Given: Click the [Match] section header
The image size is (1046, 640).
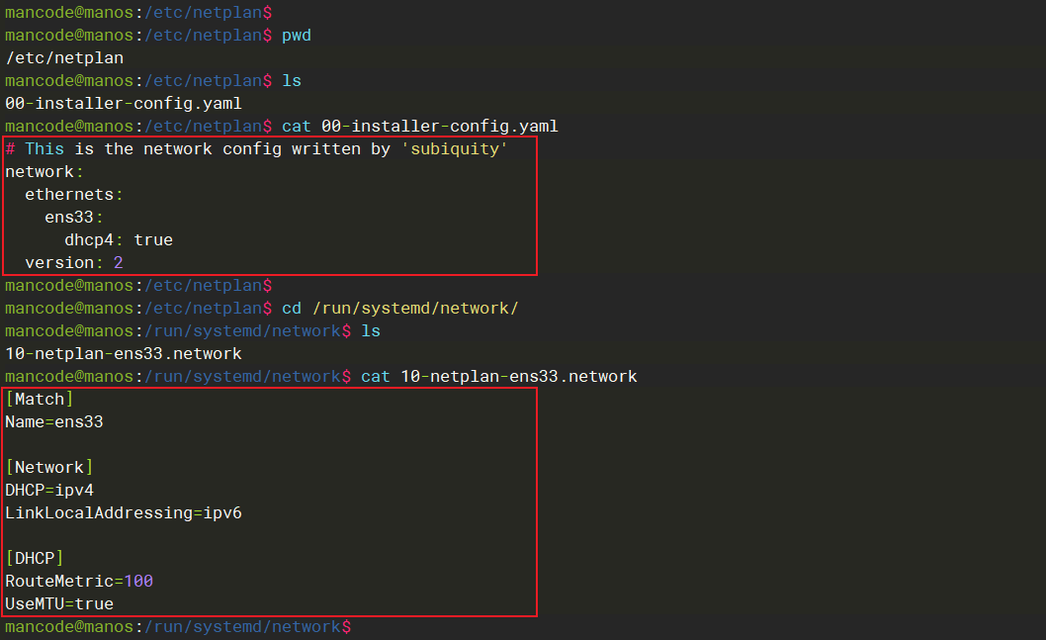Looking at the screenshot, I should [40, 399].
